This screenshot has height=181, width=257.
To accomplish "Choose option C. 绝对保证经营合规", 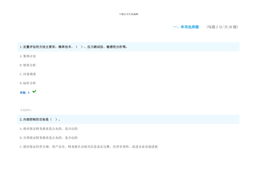I will pos(89,147).
